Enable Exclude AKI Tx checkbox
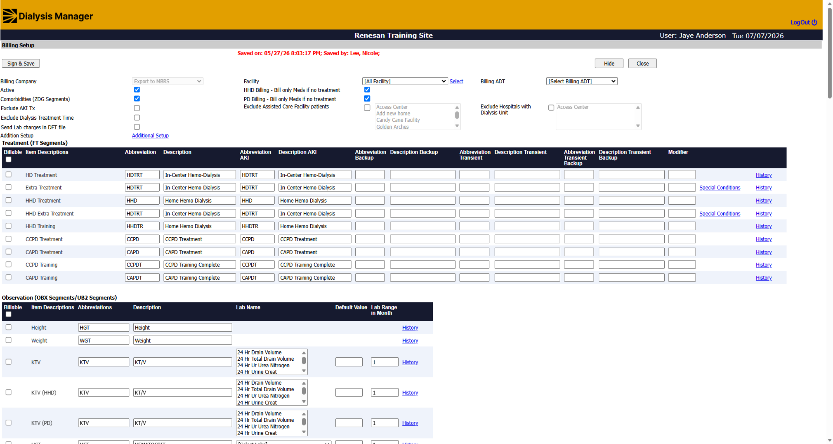Screen dimensions: 833x444 click(137, 108)
